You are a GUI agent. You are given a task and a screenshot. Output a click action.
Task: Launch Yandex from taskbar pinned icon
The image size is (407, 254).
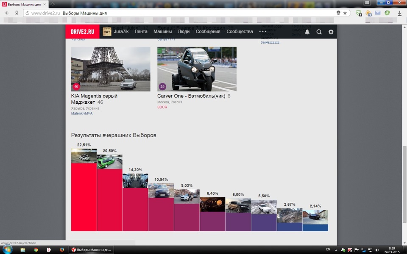point(48,250)
